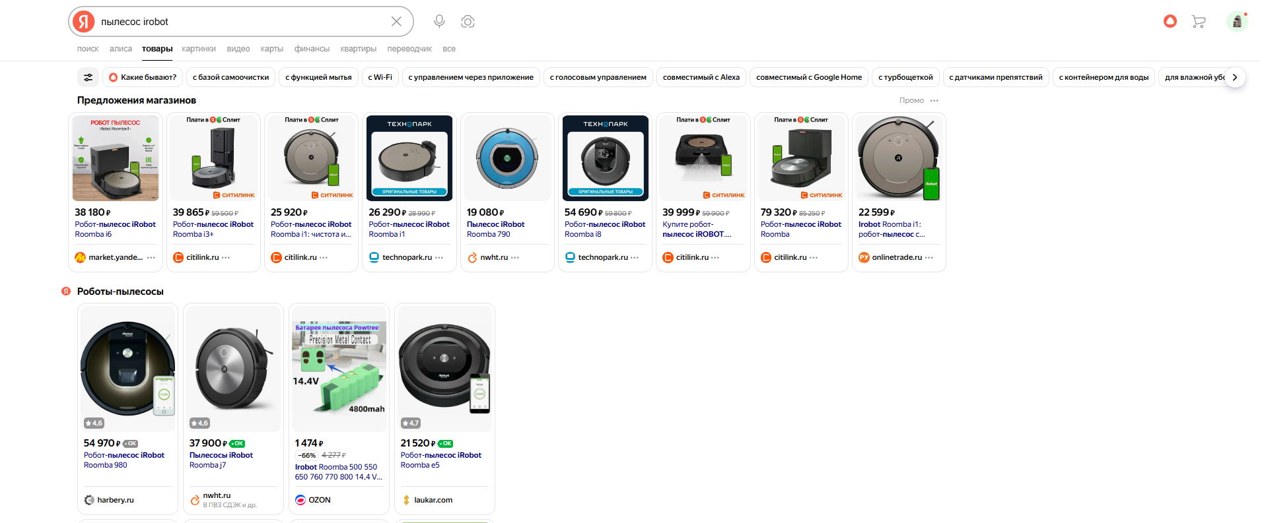The image size is (1268, 523).
Task: Switch to алиса tab
Action: coord(121,49)
